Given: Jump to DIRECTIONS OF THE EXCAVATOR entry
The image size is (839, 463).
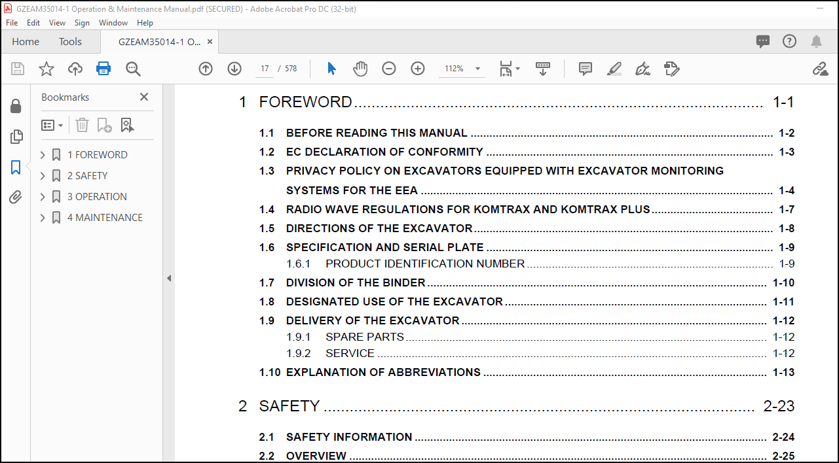Looking at the screenshot, I should 379,228.
